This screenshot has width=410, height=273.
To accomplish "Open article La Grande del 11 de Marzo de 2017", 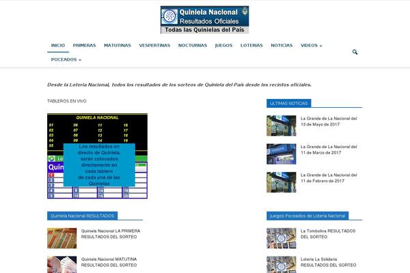I will [x=329, y=149].
